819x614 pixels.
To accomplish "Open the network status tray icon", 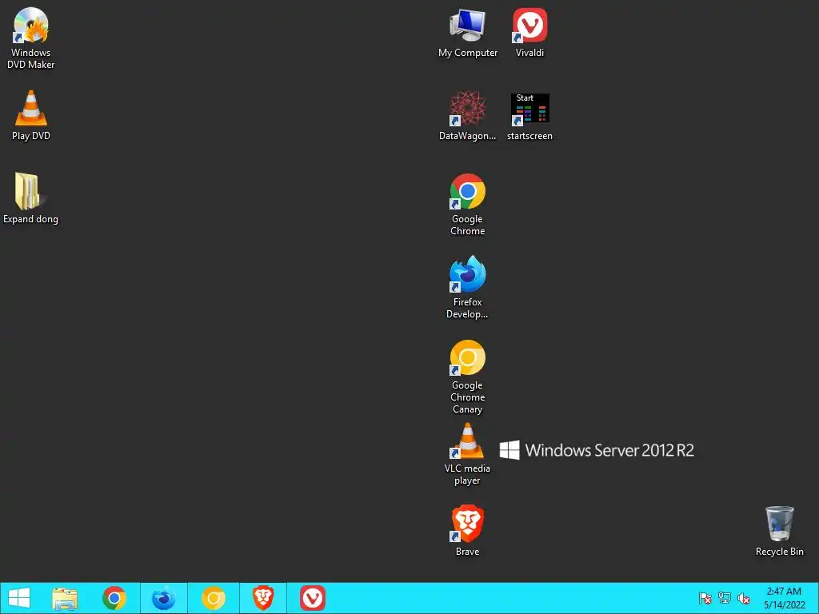I will (x=725, y=598).
